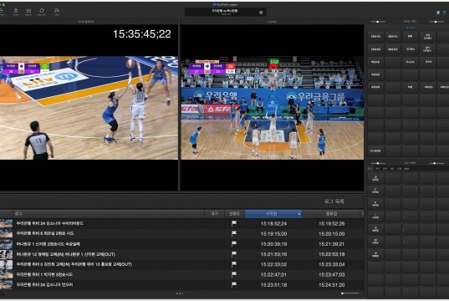Select start time 15:23:51;18
Screen dimensions: 449x301
pyautogui.click(x=273, y=285)
